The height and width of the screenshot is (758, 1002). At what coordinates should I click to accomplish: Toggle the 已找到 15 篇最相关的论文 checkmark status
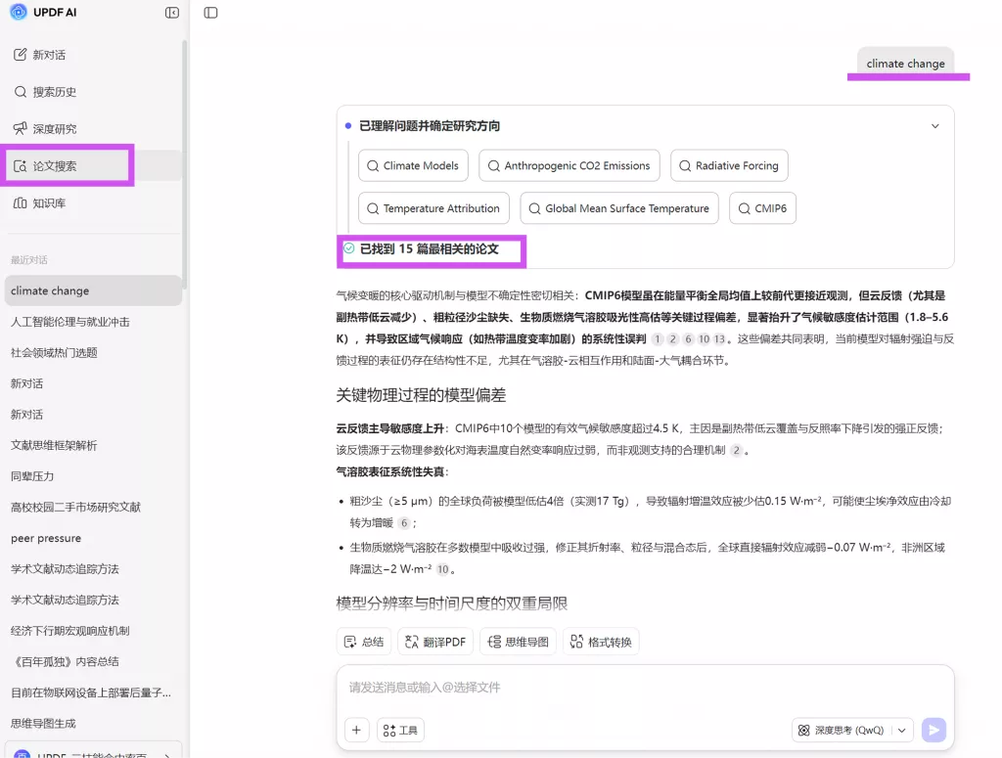tap(348, 250)
